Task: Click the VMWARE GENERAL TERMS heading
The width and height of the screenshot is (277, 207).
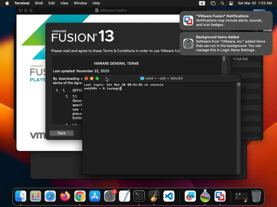Action: [116, 63]
